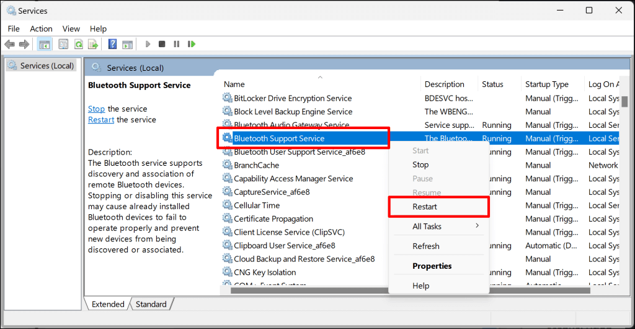Switch to the Extended tab
The height and width of the screenshot is (329, 635).
(108, 304)
